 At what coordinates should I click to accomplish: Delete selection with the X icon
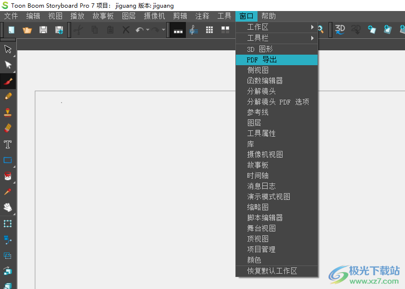click(126, 30)
